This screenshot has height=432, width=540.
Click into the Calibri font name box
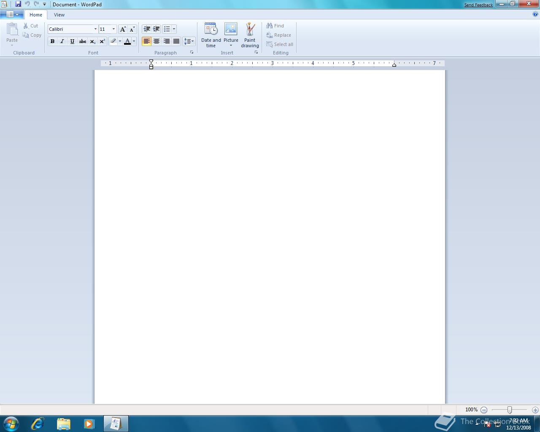70,29
